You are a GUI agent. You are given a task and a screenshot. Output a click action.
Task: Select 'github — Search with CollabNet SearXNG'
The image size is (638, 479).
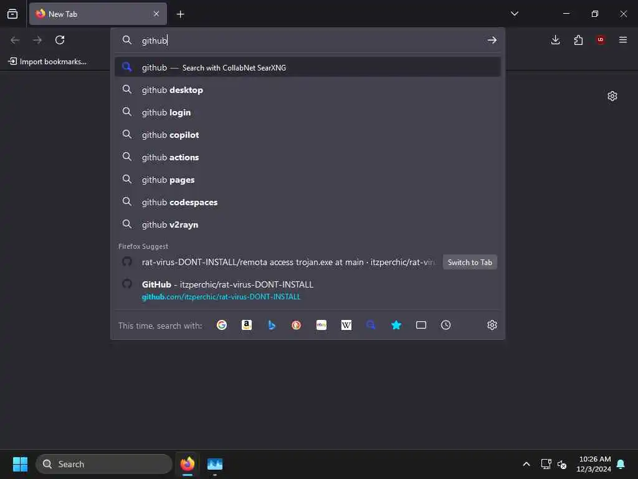click(x=308, y=67)
